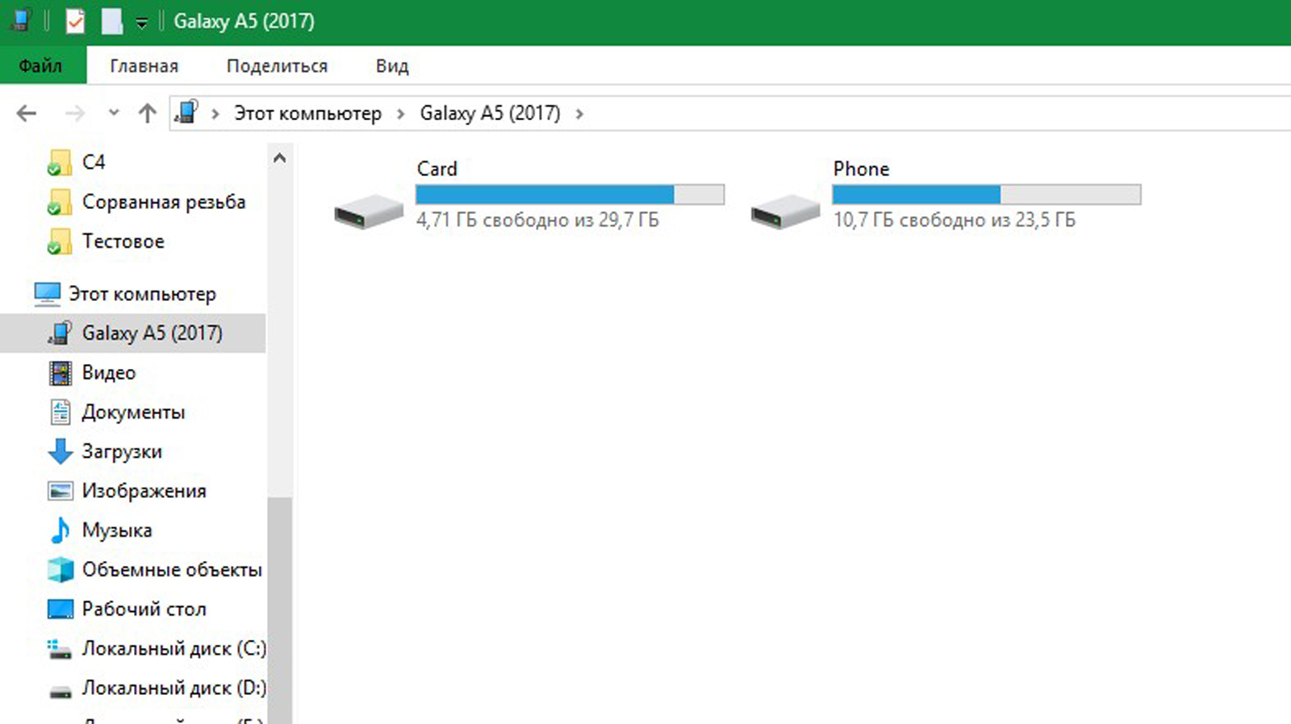This screenshot has width=1291, height=724.
Task: Select Этот компьютер breadcrumb in address bar
Action: pyautogui.click(x=307, y=113)
